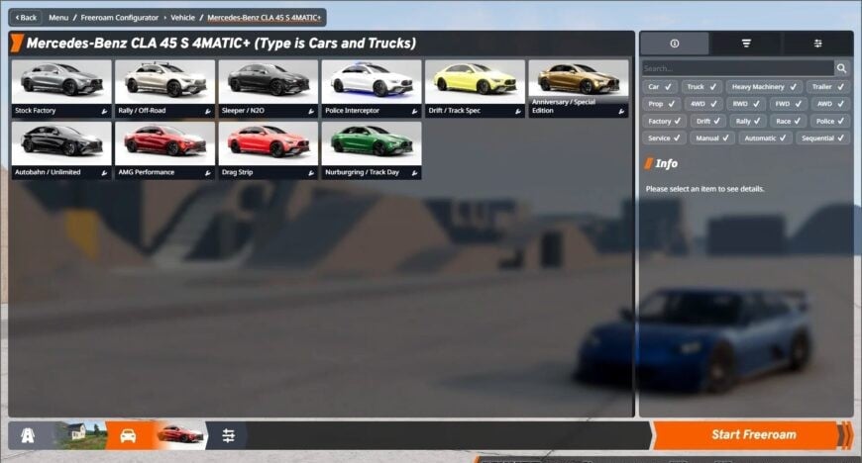Toggle the FWD filter
Image resolution: width=862 pixels, height=463 pixels.
789,104
